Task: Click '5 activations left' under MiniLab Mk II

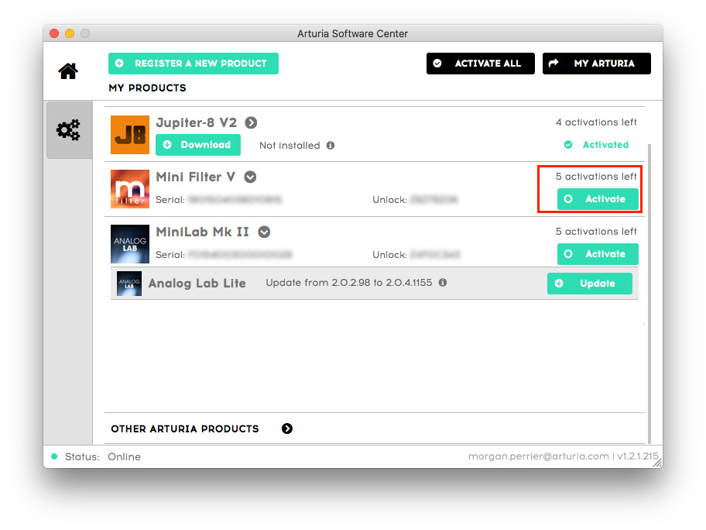Action: [596, 231]
